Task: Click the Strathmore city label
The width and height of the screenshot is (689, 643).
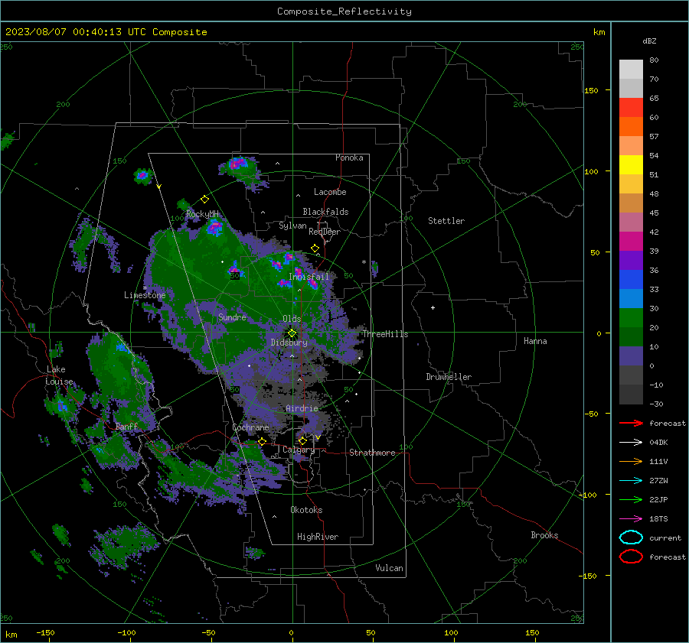Action: click(x=372, y=453)
